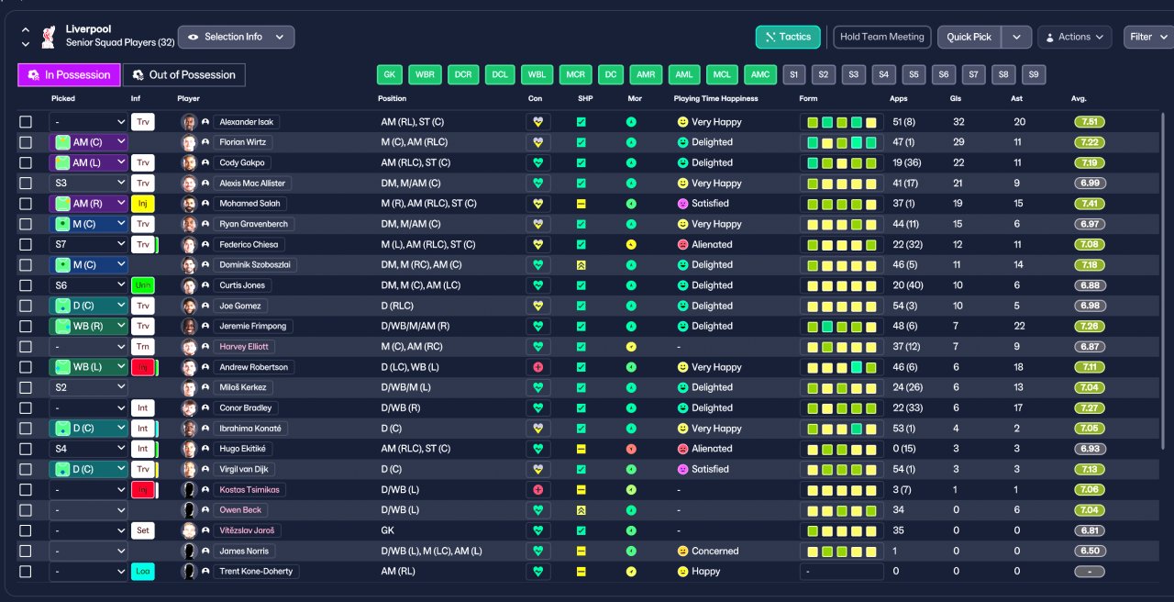Select the GK position slot chip

[390, 75]
